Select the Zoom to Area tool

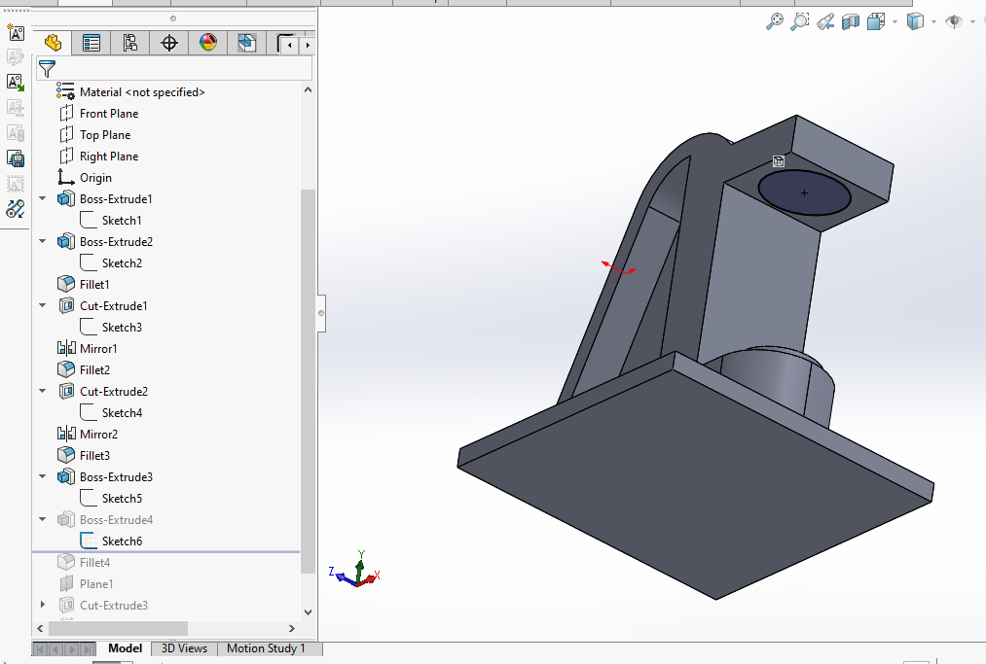click(x=800, y=21)
